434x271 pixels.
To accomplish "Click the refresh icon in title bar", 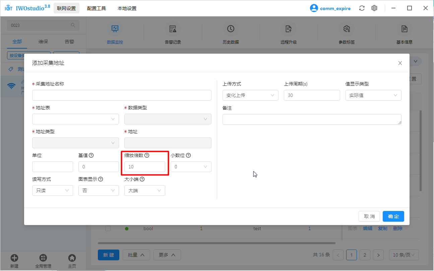I will (x=362, y=8).
